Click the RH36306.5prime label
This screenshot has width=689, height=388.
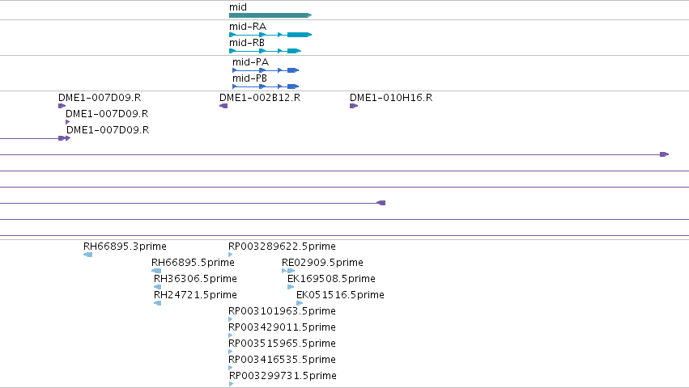(195, 279)
